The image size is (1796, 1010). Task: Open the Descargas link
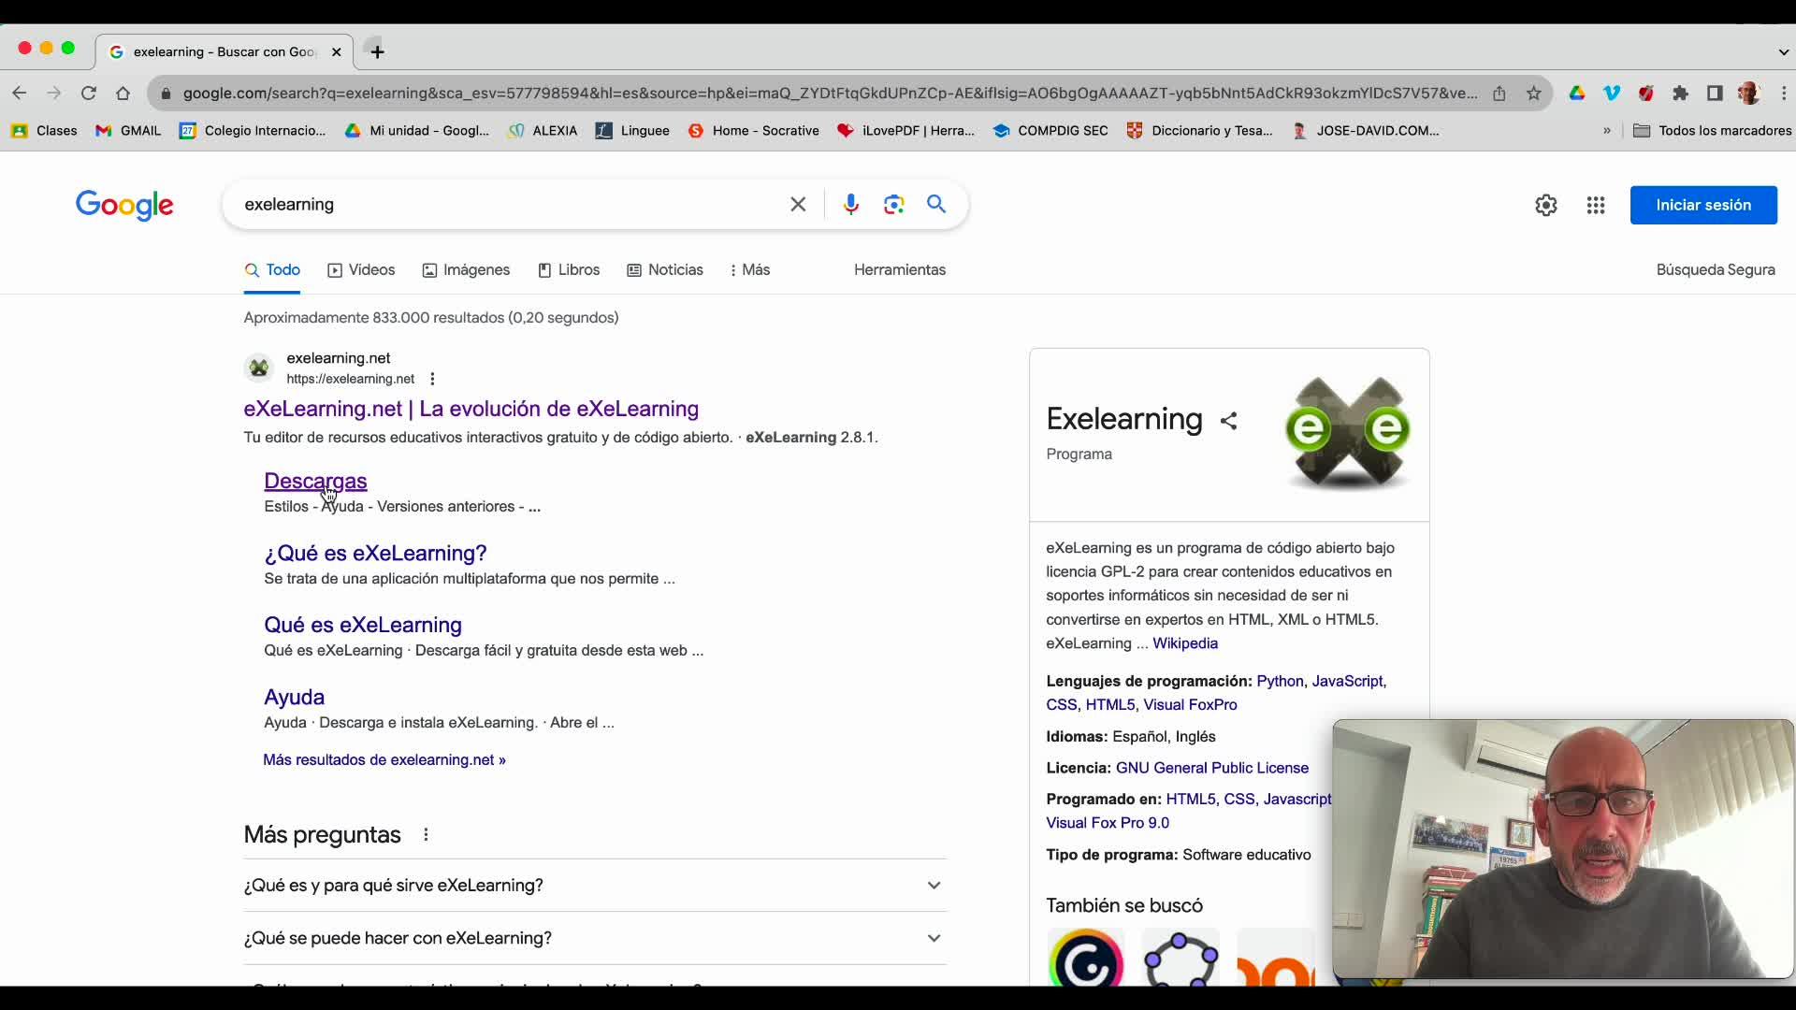[x=315, y=481]
